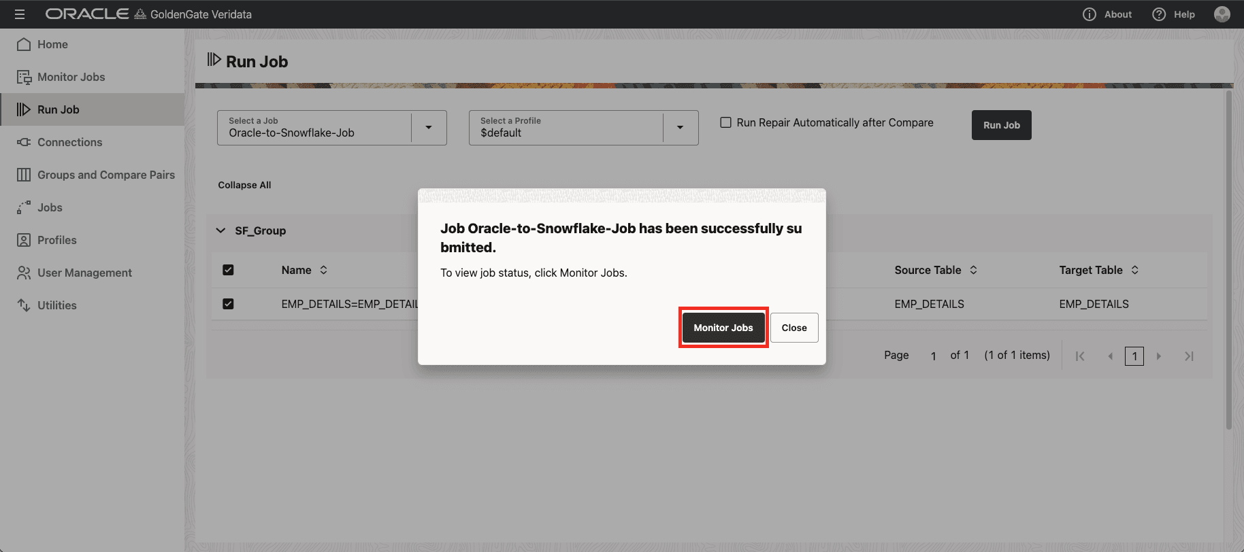This screenshot has width=1244, height=552.
Task: Click the vertical scrollbar on the right
Action: [1229, 260]
